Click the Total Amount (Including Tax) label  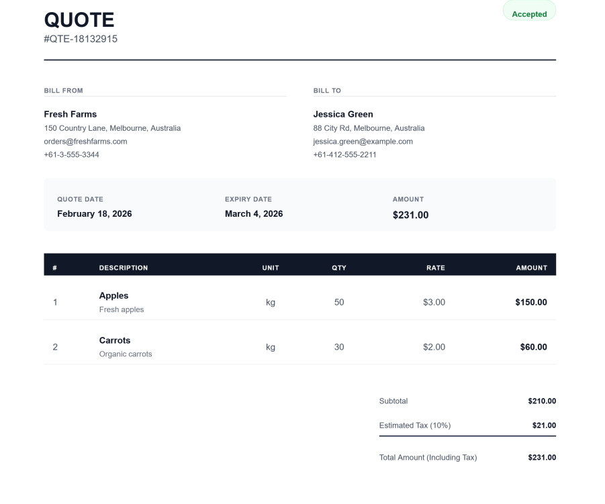pos(428,458)
